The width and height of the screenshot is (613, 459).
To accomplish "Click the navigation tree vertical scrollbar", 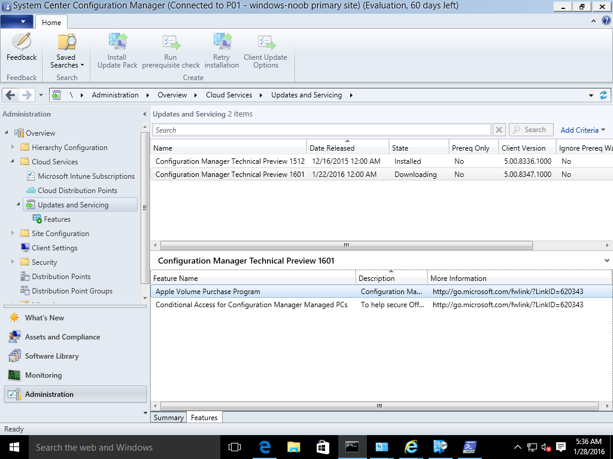I will 145,208.
